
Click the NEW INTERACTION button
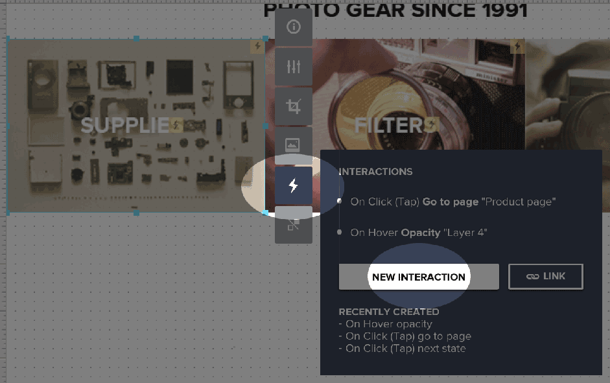tap(419, 277)
